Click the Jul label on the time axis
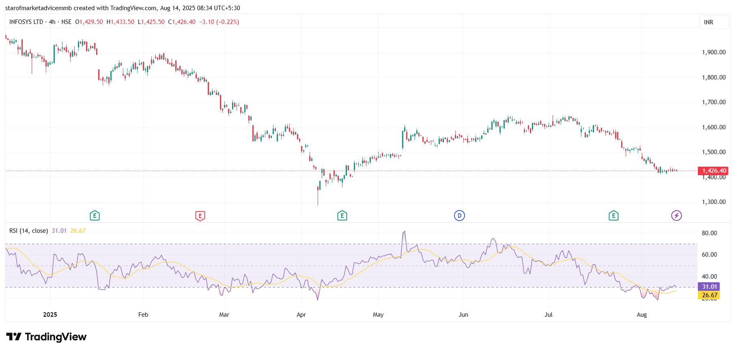The width and height of the screenshot is (736, 352). (x=549, y=315)
